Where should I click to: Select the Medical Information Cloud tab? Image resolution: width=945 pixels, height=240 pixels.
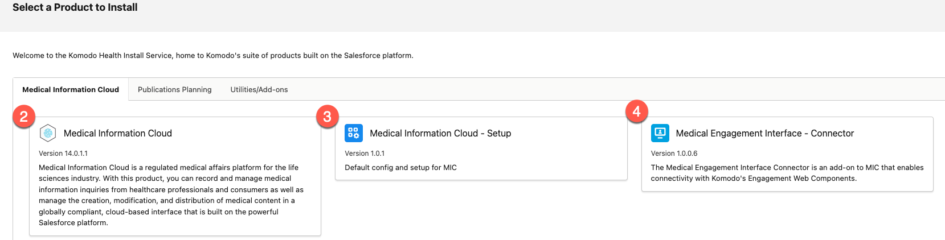[71, 90]
